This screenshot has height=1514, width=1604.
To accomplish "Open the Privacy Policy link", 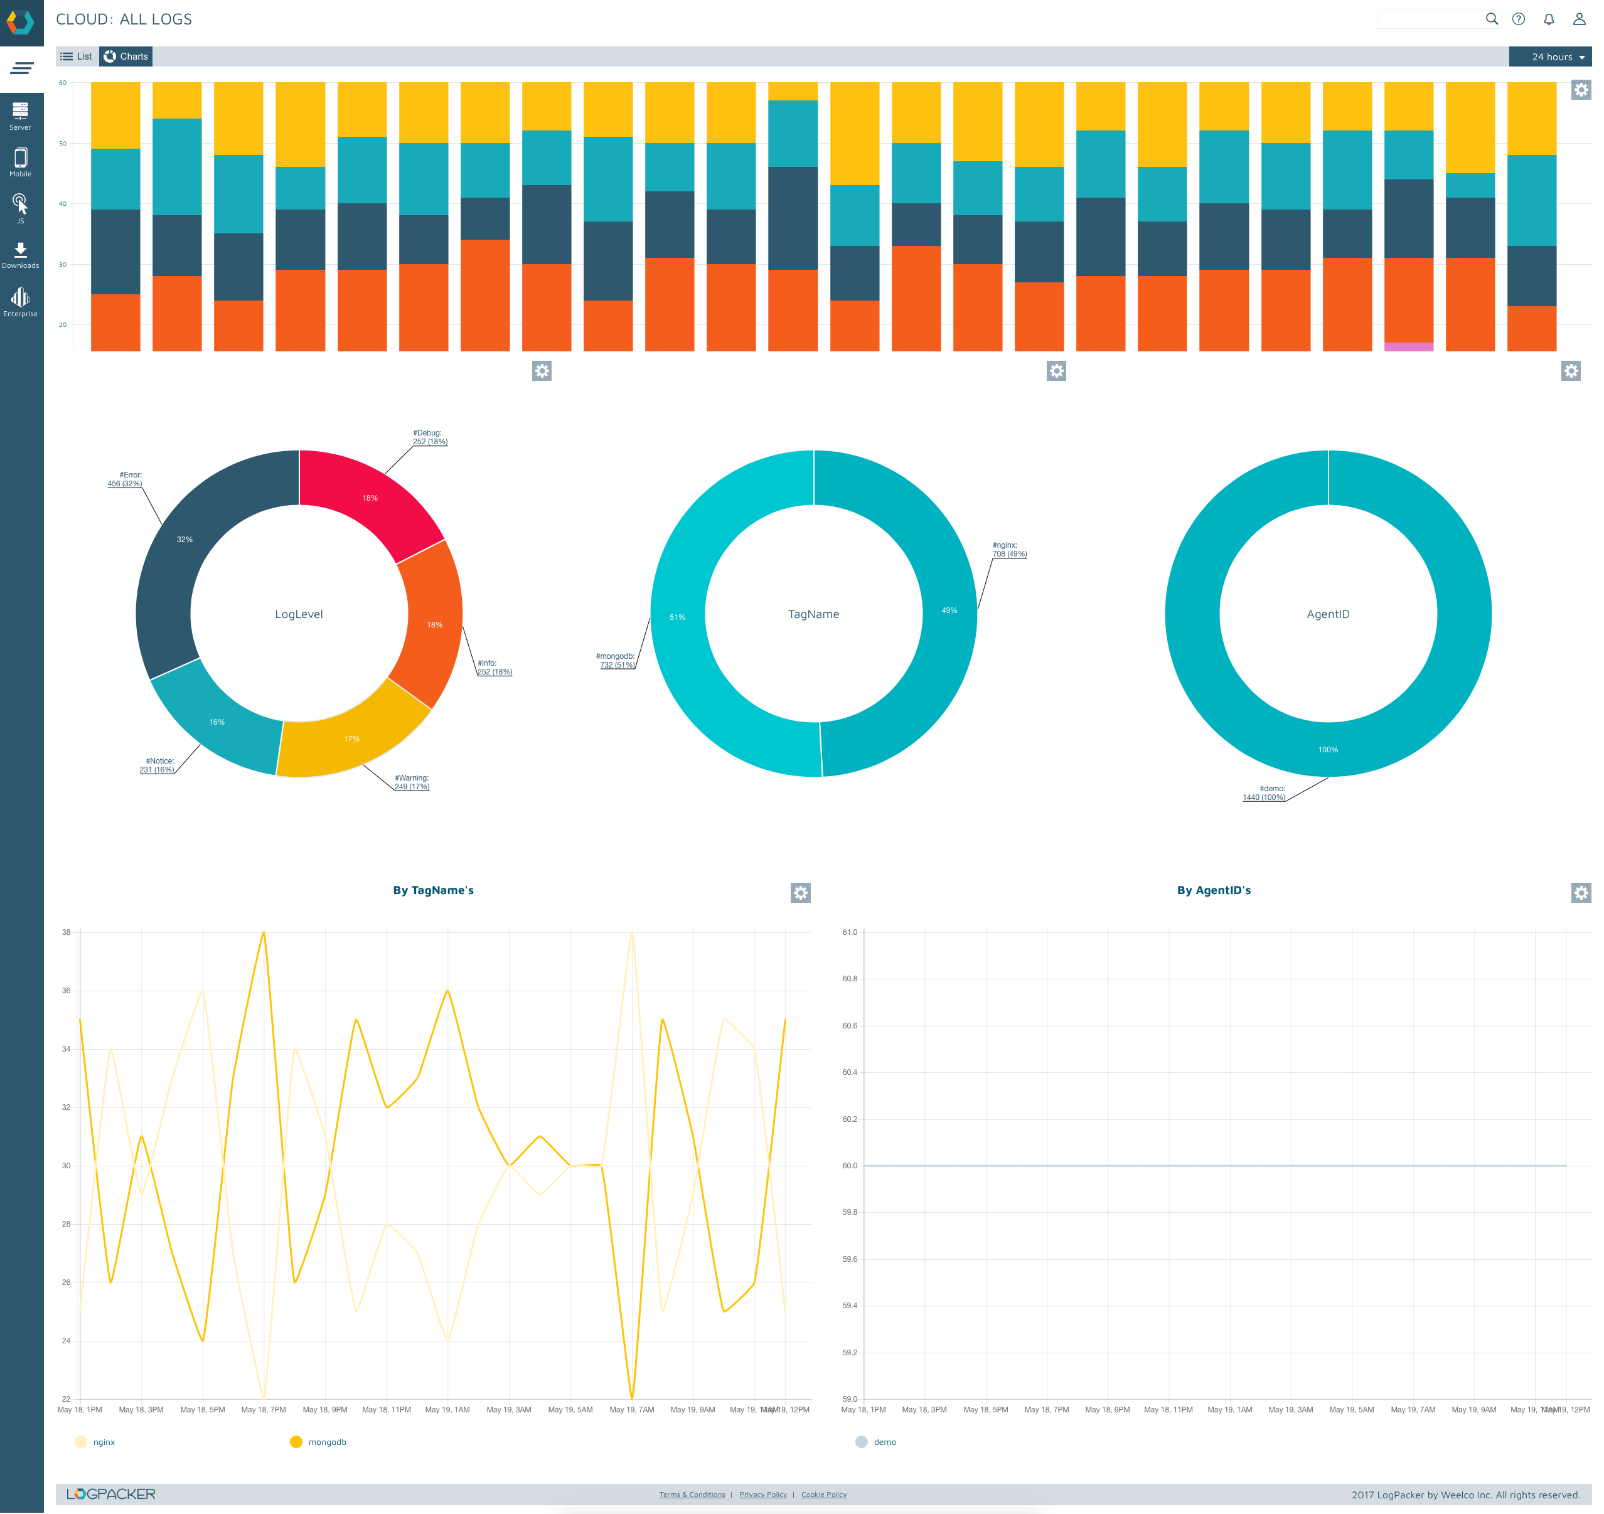I will click(763, 1495).
